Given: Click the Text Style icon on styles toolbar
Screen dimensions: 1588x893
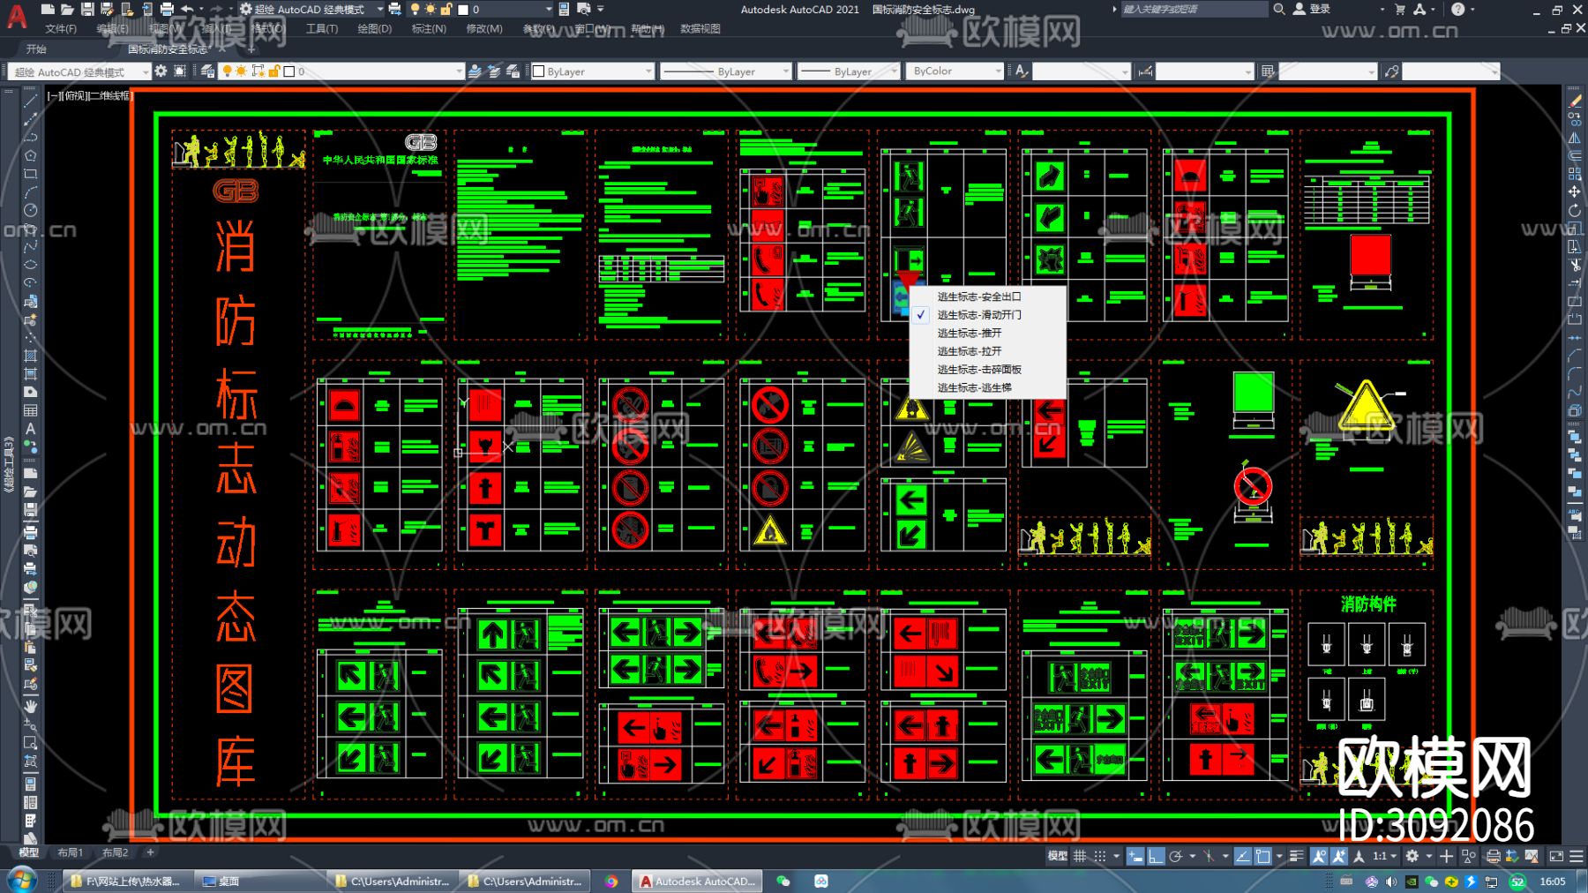Looking at the screenshot, I should pos(1022,71).
